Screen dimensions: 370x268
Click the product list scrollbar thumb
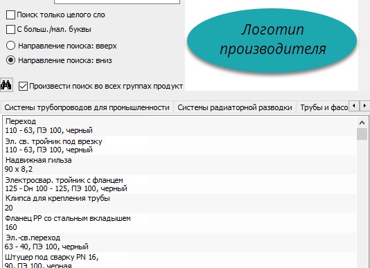[362, 134]
